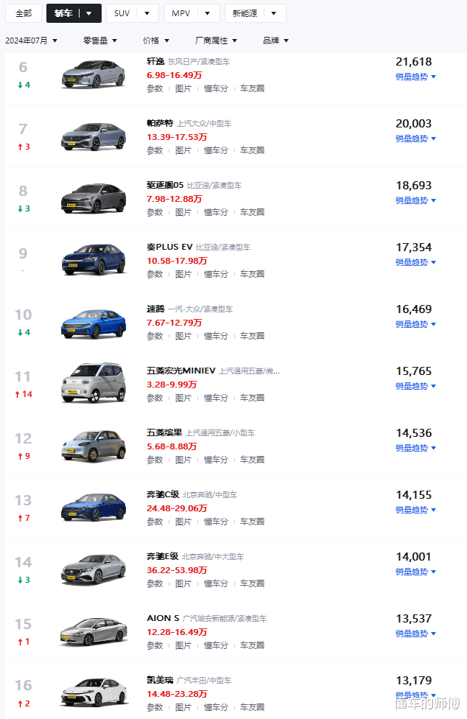The width and height of the screenshot is (467, 719).
Task: Expand 销量趋势 for 轩逸
Action: coord(415,77)
